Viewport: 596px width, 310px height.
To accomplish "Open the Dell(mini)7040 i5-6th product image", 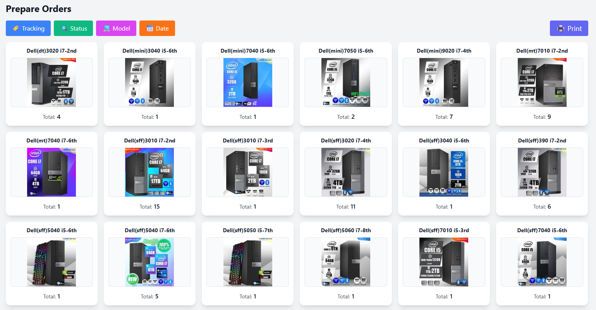I will (247, 82).
